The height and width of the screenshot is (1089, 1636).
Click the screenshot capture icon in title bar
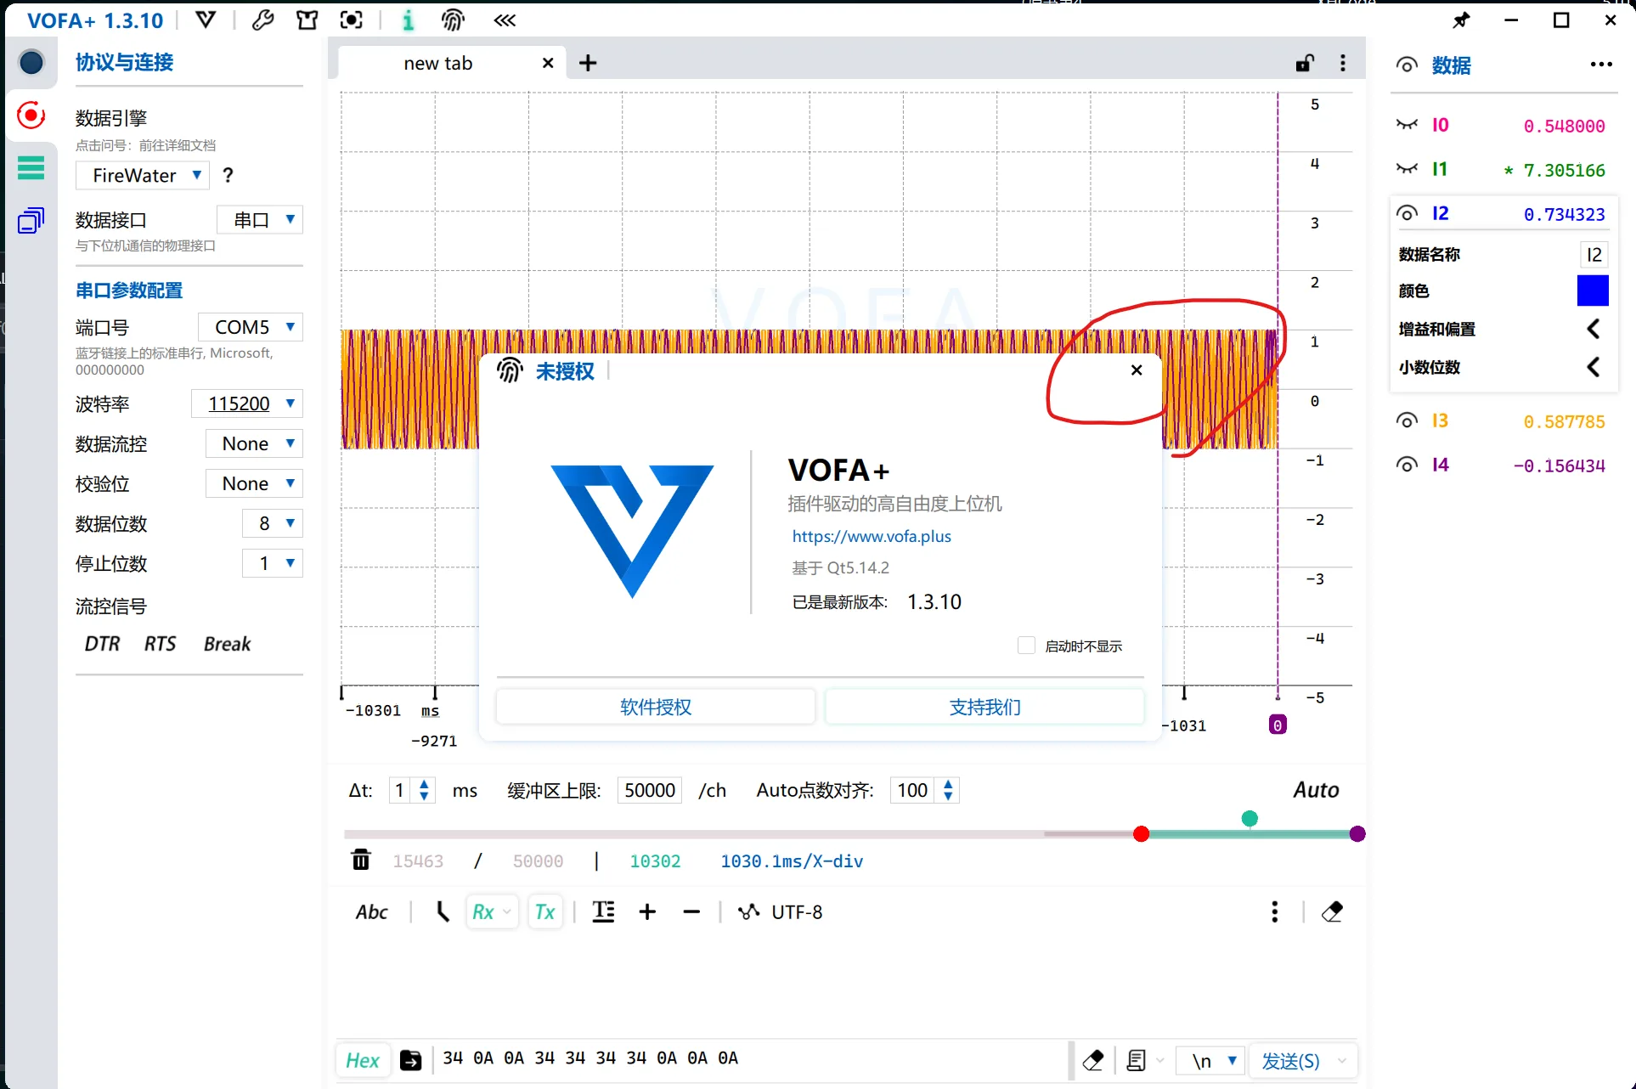[x=351, y=20]
